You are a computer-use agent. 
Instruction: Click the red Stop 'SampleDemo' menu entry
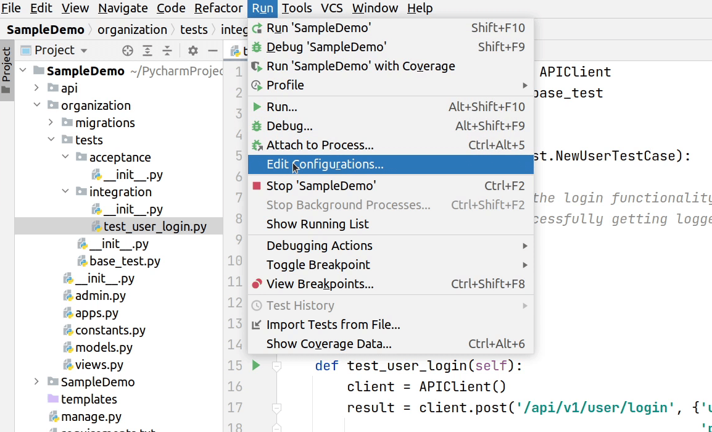click(x=321, y=186)
